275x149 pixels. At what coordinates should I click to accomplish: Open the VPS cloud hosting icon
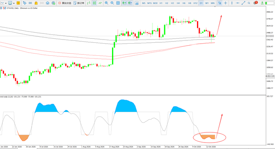pos(48,3)
